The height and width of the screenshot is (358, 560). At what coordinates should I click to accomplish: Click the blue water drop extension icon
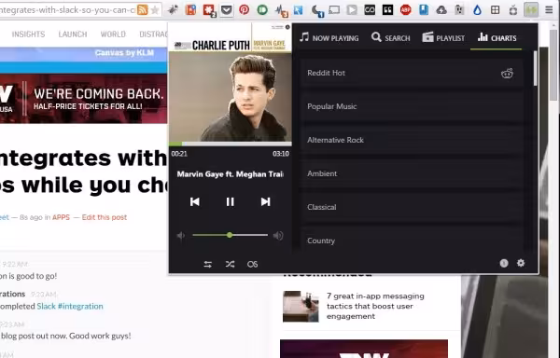(477, 9)
